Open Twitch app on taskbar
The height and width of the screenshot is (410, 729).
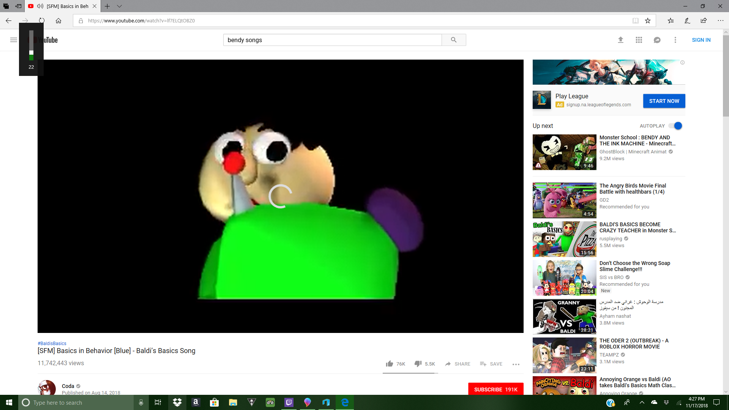click(289, 402)
